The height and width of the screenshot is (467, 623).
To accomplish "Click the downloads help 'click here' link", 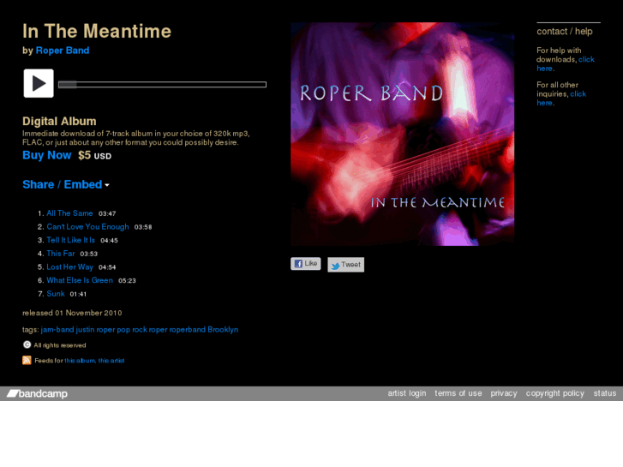I will pyautogui.click(x=566, y=63).
